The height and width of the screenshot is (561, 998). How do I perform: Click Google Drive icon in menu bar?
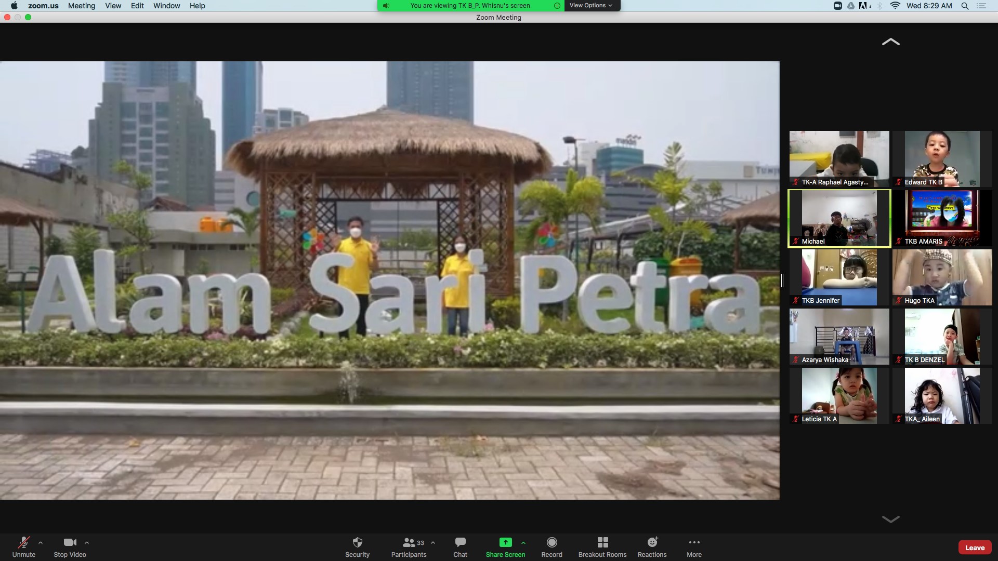(x=851, y=6)
